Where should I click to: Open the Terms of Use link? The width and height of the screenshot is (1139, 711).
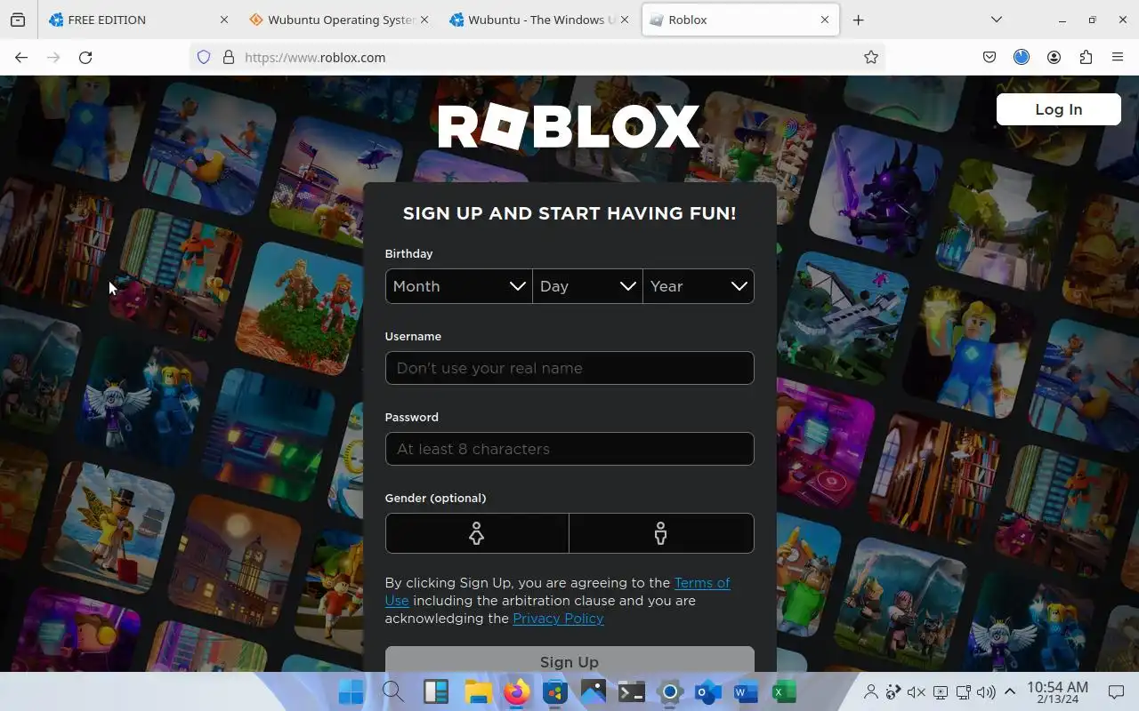coord(702,583)
